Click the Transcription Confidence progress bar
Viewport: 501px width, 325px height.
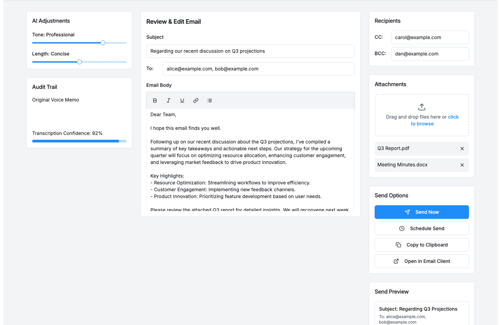click(x=79, y=141)
